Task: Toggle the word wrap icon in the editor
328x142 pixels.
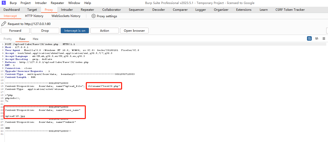Action: click(x=309, y=38)
